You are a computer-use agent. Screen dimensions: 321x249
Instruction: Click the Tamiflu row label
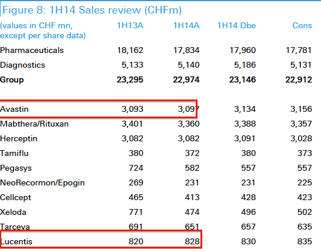pyautogui.click(x=14, y=153)
